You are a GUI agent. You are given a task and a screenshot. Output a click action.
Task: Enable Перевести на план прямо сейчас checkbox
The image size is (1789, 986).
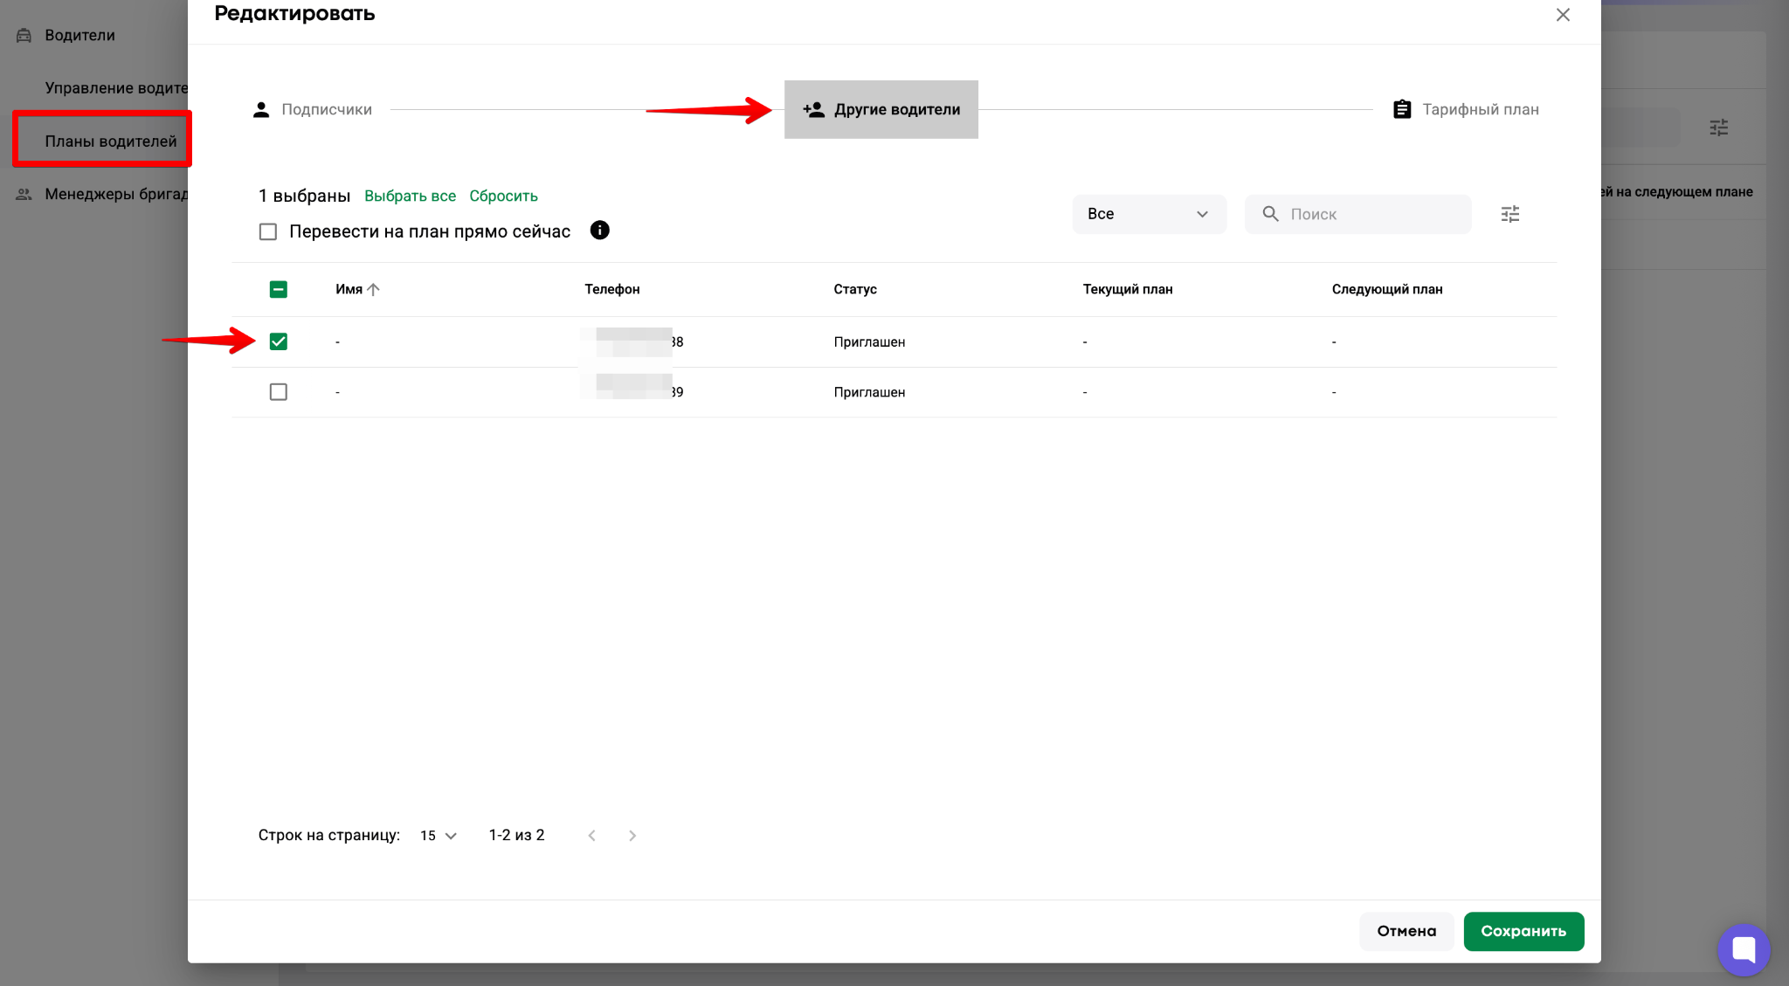coord(268,231)
